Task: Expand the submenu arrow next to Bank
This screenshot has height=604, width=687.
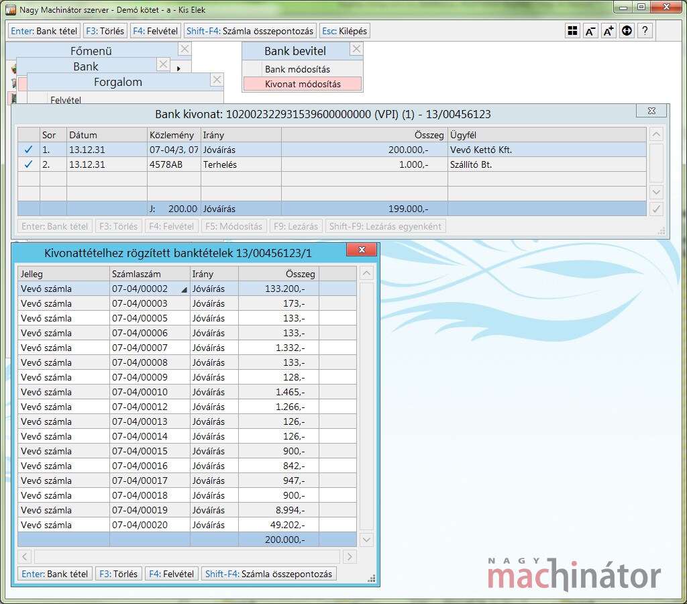Action: point(178,68)
